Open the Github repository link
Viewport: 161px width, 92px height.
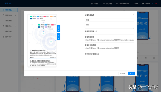point(146,4)
